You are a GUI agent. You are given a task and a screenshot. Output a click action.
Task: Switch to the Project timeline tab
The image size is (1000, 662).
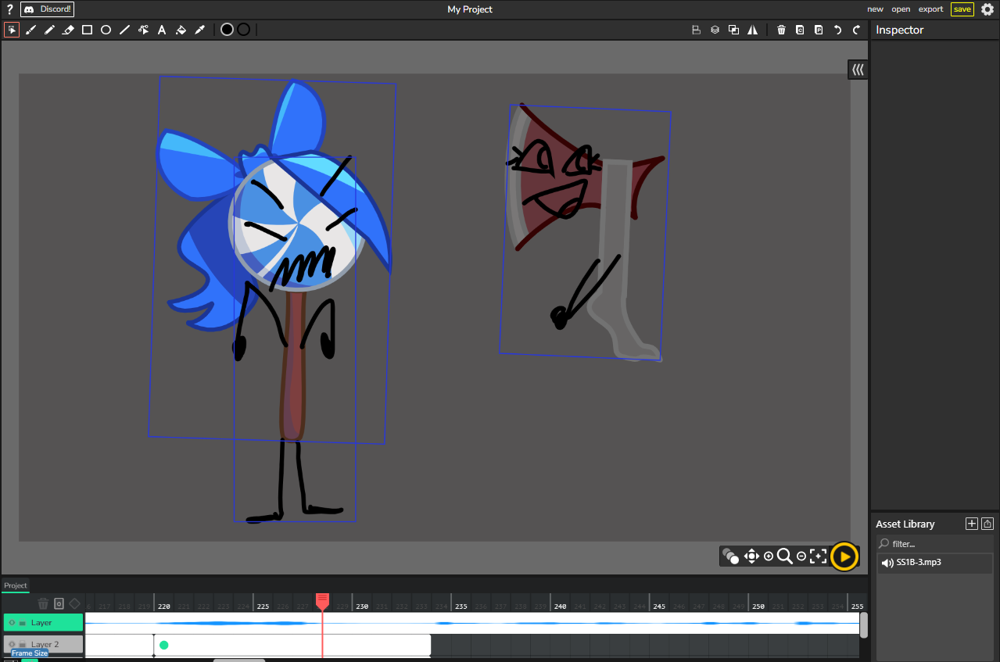tap(15, 585)
